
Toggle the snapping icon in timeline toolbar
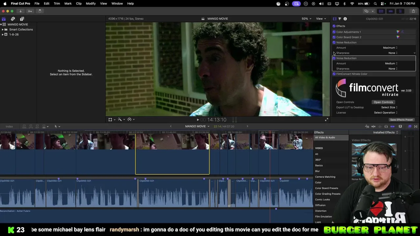[392, 127]
